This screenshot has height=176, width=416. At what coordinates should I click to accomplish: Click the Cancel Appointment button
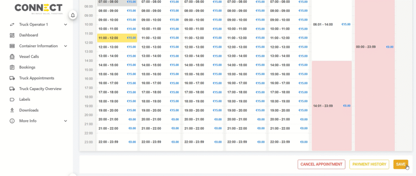[x=321, y=164]
